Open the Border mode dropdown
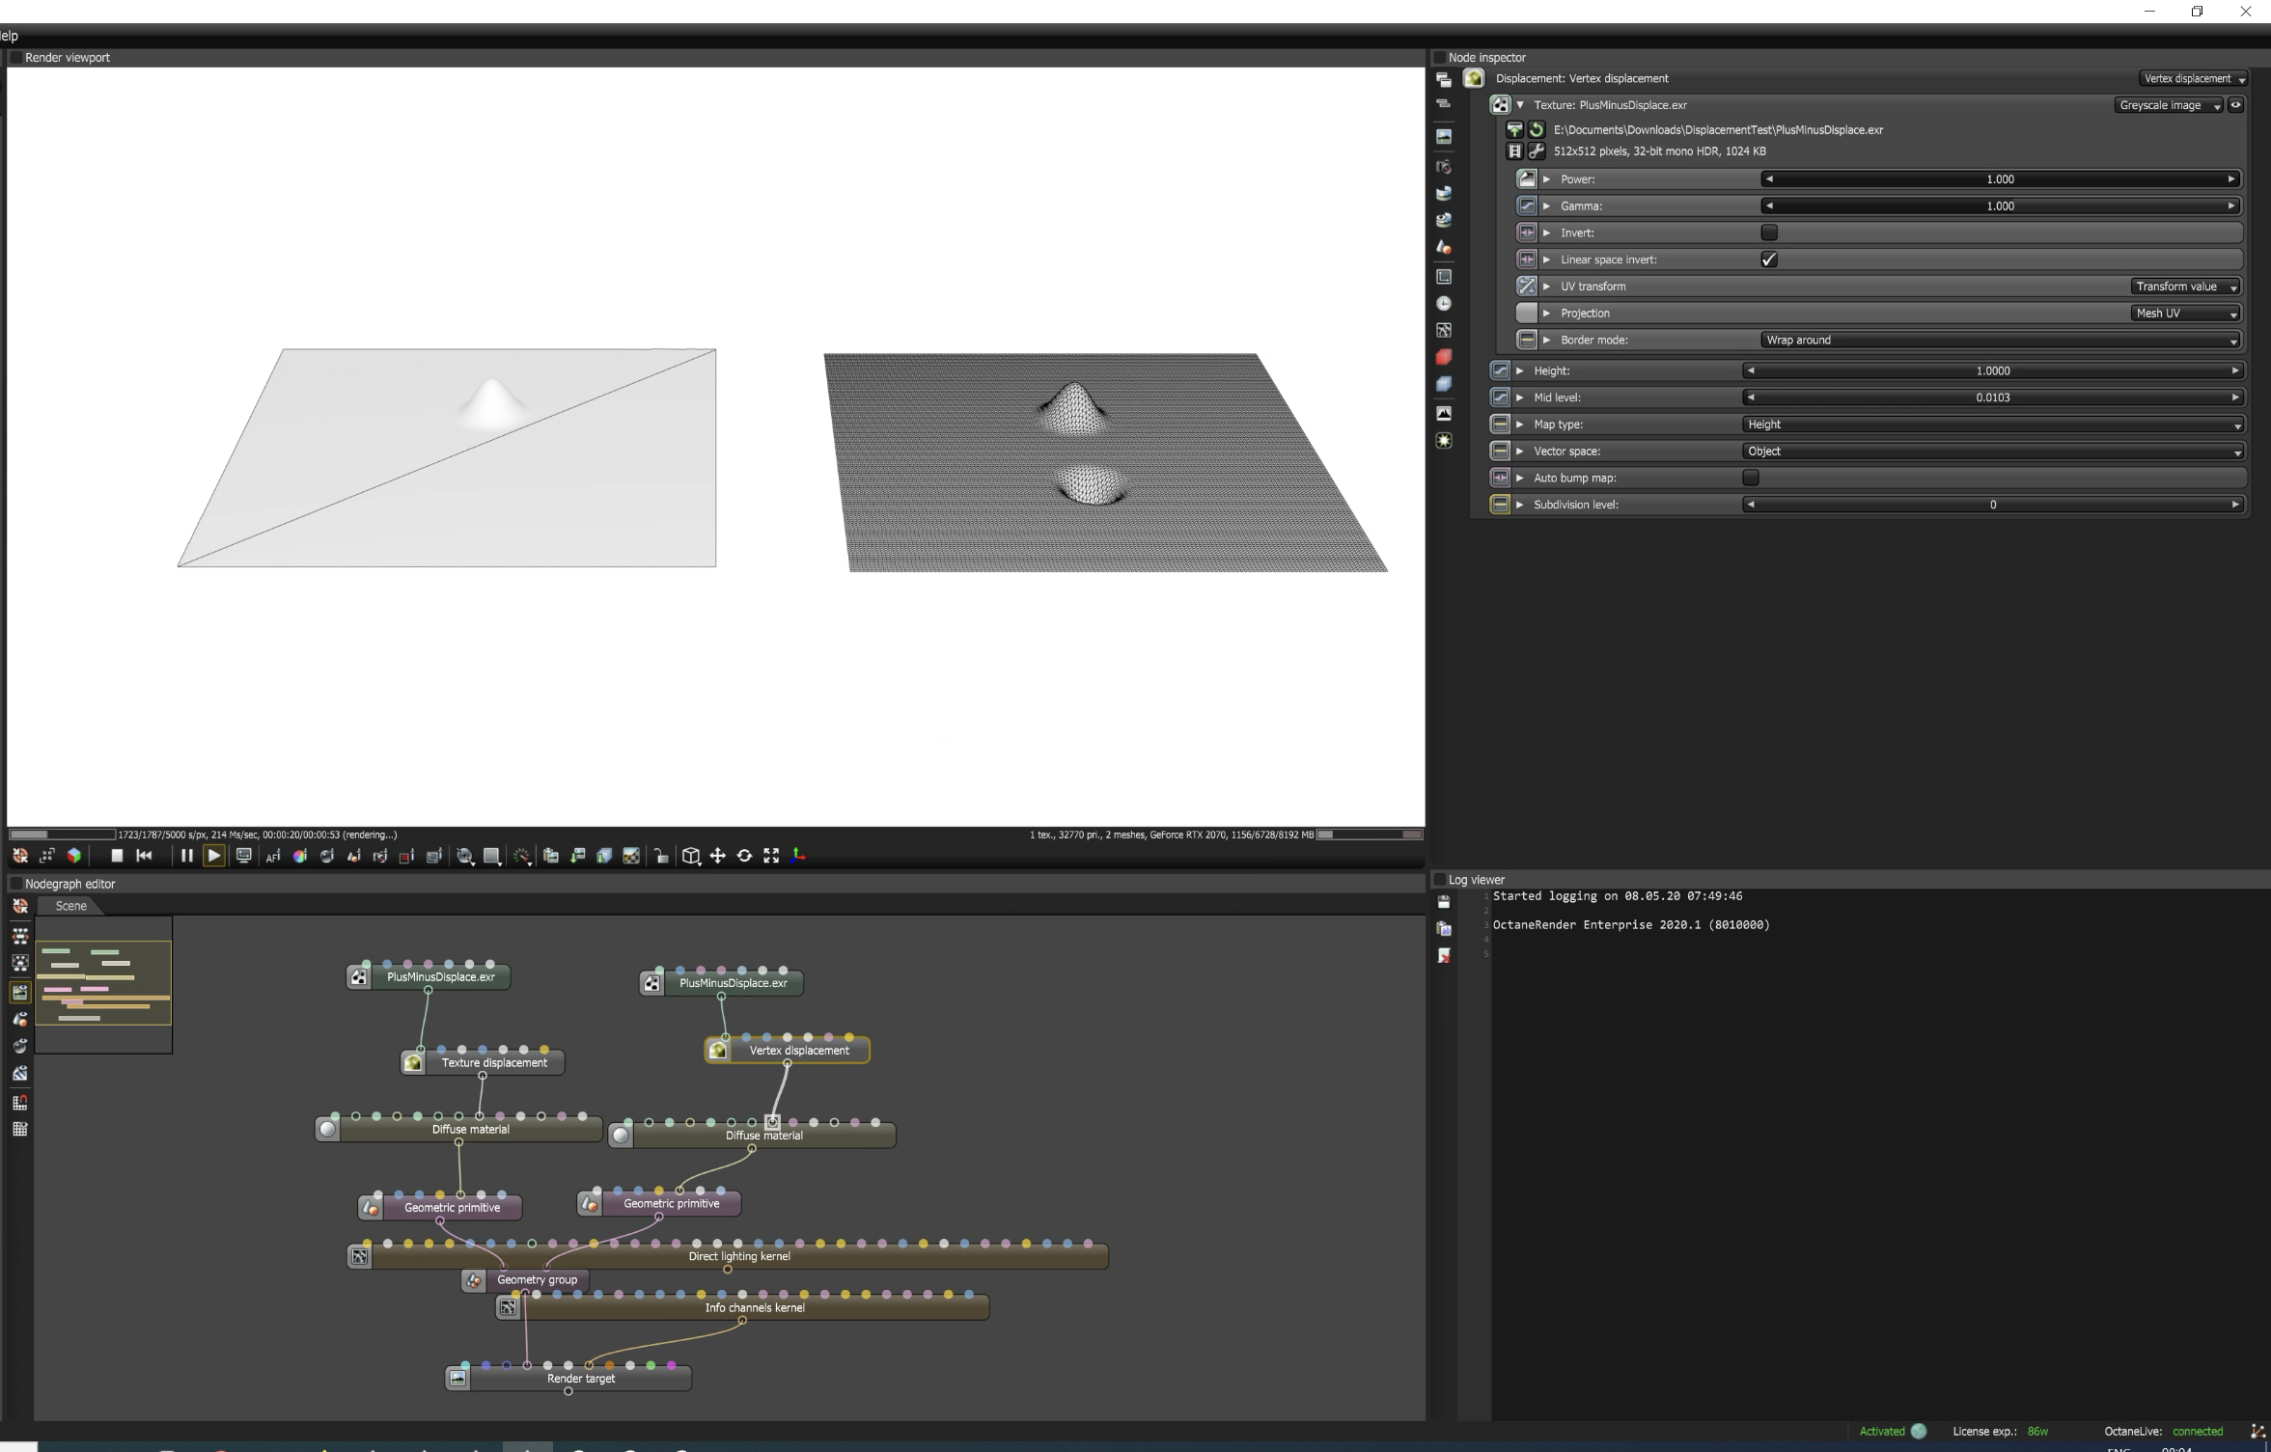This screenshot has width=2271, height=1452. [x=1999, y=340]
